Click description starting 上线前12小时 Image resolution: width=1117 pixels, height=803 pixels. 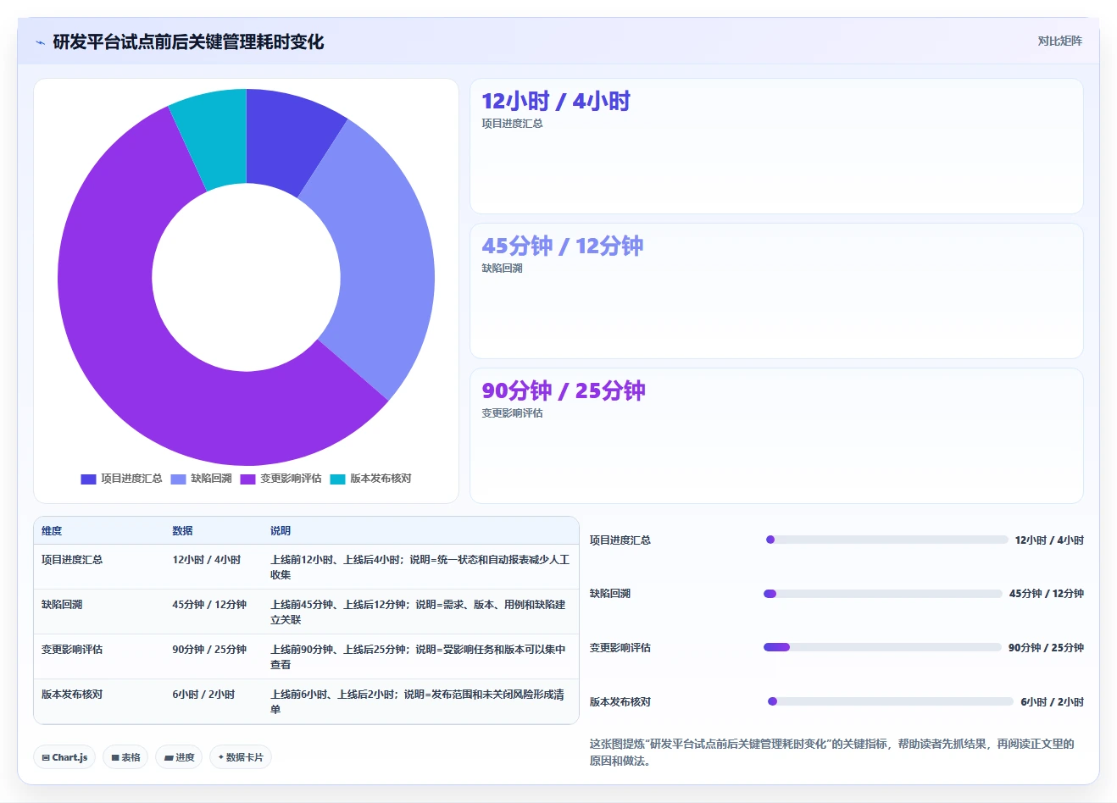tap(420, 568)
